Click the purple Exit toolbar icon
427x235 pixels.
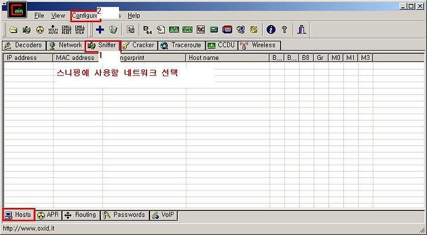(301, 30)
